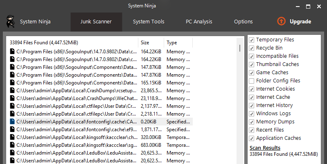Switch to the Junk Scanner tab
This screenshot has width=327, height=164.
tap(96, 21)
